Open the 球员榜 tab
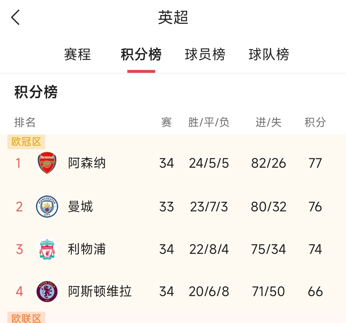346x323 pixels. (205, 54)
